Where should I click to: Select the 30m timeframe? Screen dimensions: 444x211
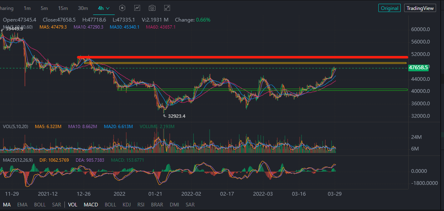(x=83, y=8)
